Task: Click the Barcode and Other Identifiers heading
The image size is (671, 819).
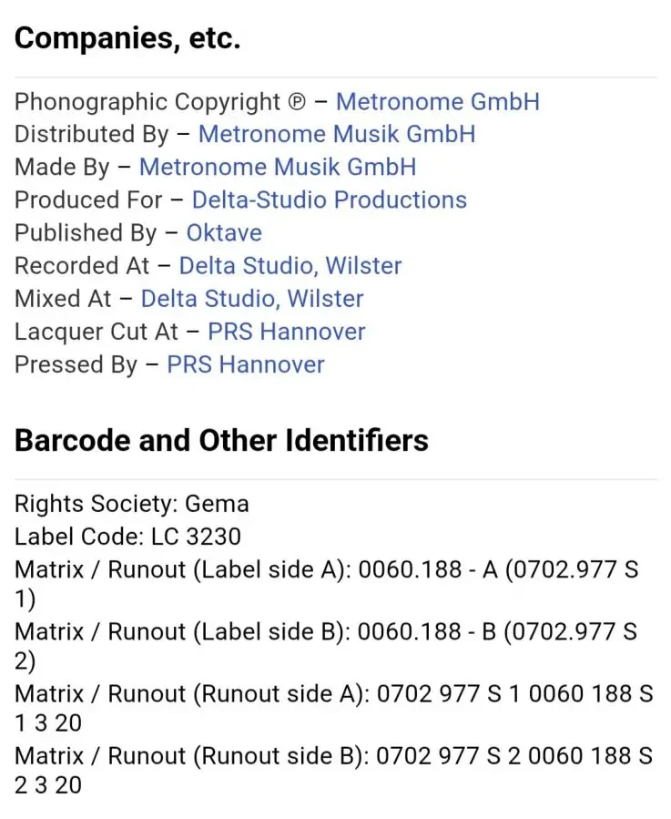Action: (221, 440)
